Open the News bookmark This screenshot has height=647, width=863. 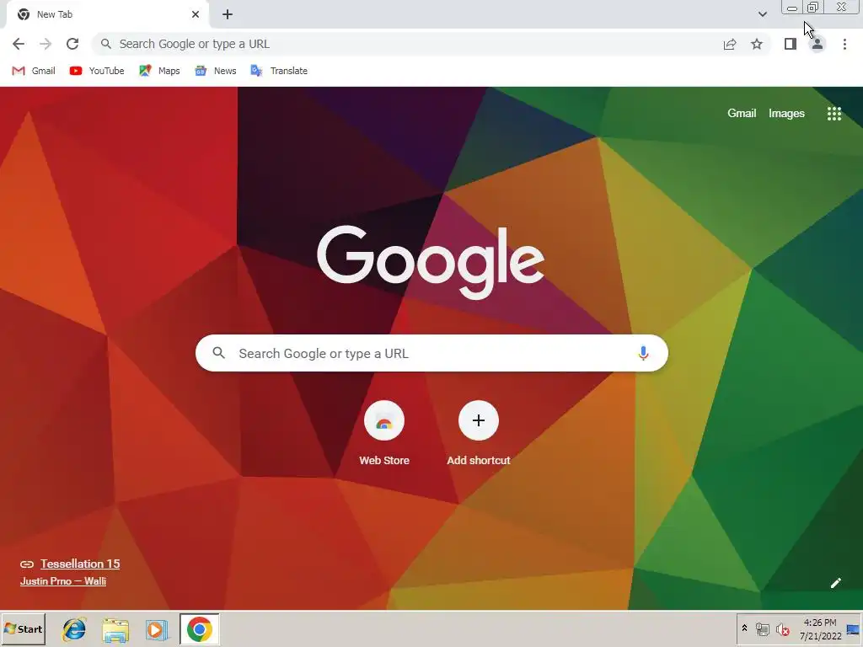215,71
